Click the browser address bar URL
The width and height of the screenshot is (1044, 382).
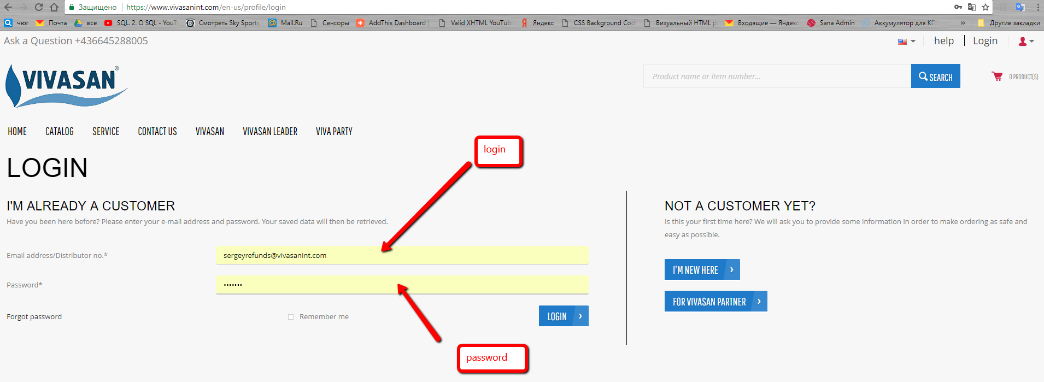click(x=206, y=7)
